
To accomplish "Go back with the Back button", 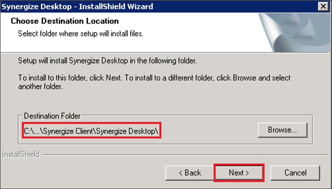I will coord(190,173).
